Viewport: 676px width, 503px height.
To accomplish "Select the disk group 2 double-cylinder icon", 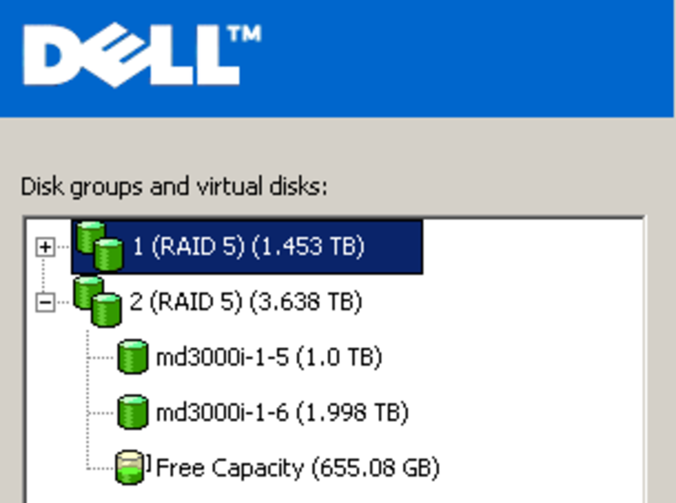I will click(x=98, y=301).
